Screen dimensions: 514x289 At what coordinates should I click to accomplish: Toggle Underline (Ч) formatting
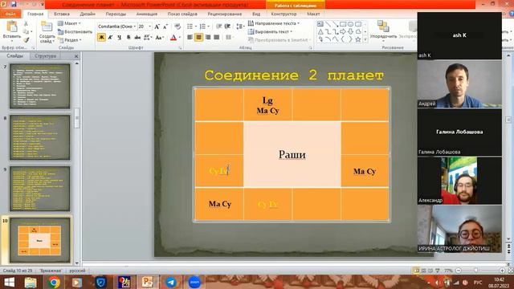tap(120, 38)
